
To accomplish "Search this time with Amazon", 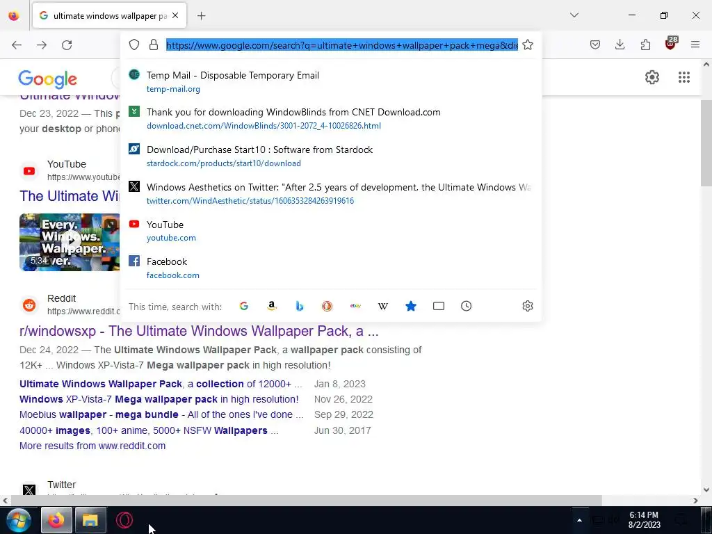I will click(x=272, y=306).
